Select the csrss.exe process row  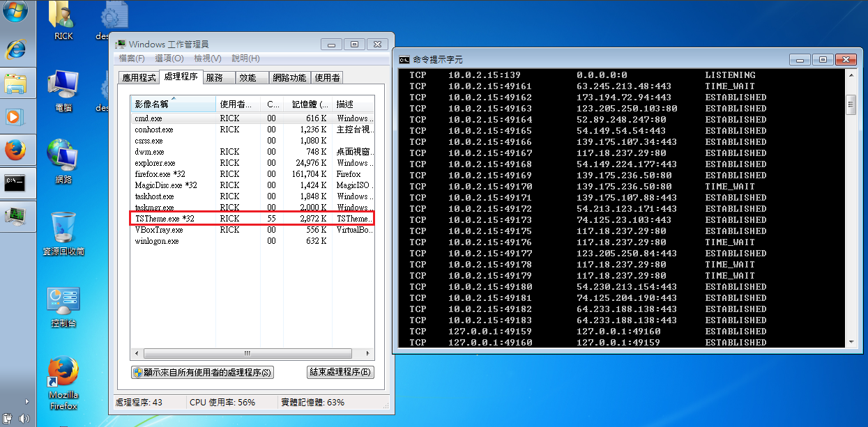pyautogui.click(x=252, y=141)
